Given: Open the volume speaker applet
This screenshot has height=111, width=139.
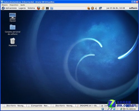Looking at the screenshot, I should click(x=96, y=8).
